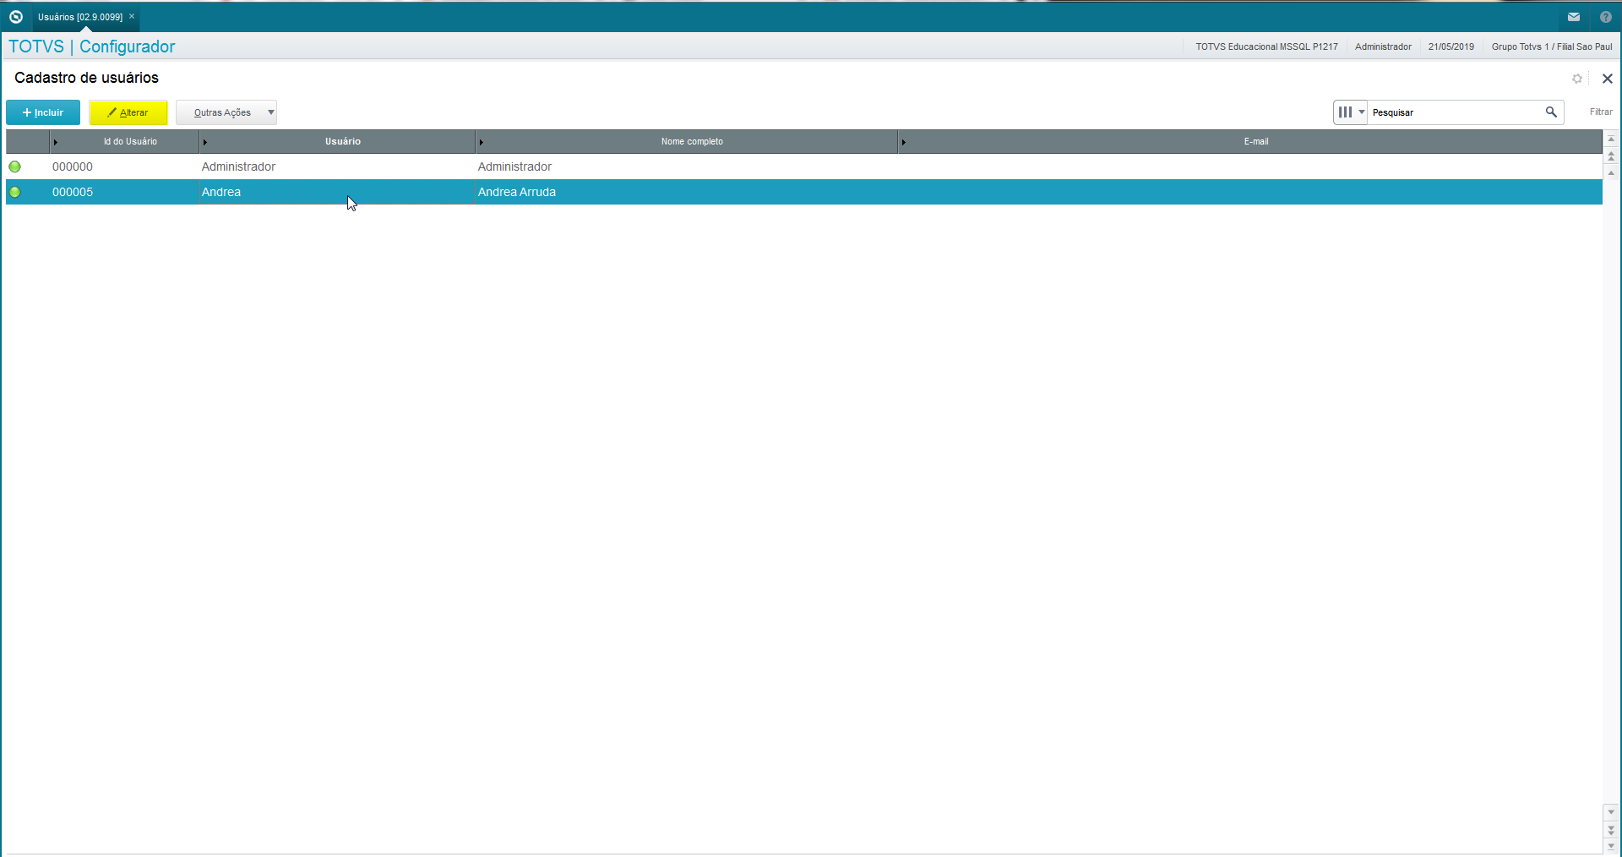Click the TOTVS | Configurador title
The image size is (1622, 857).
tap(92, 46)
